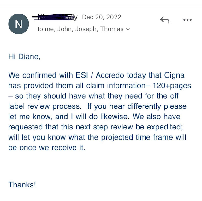Viewport: 202px width, 201px height.
Task: Tap 'Thomas' in the recipient list
Action: (x=112, y=29)
